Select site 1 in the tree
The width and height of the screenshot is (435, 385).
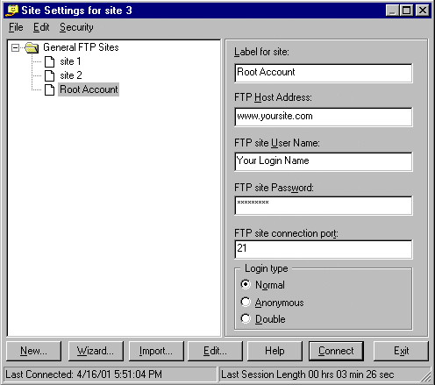tap(70, 61)
